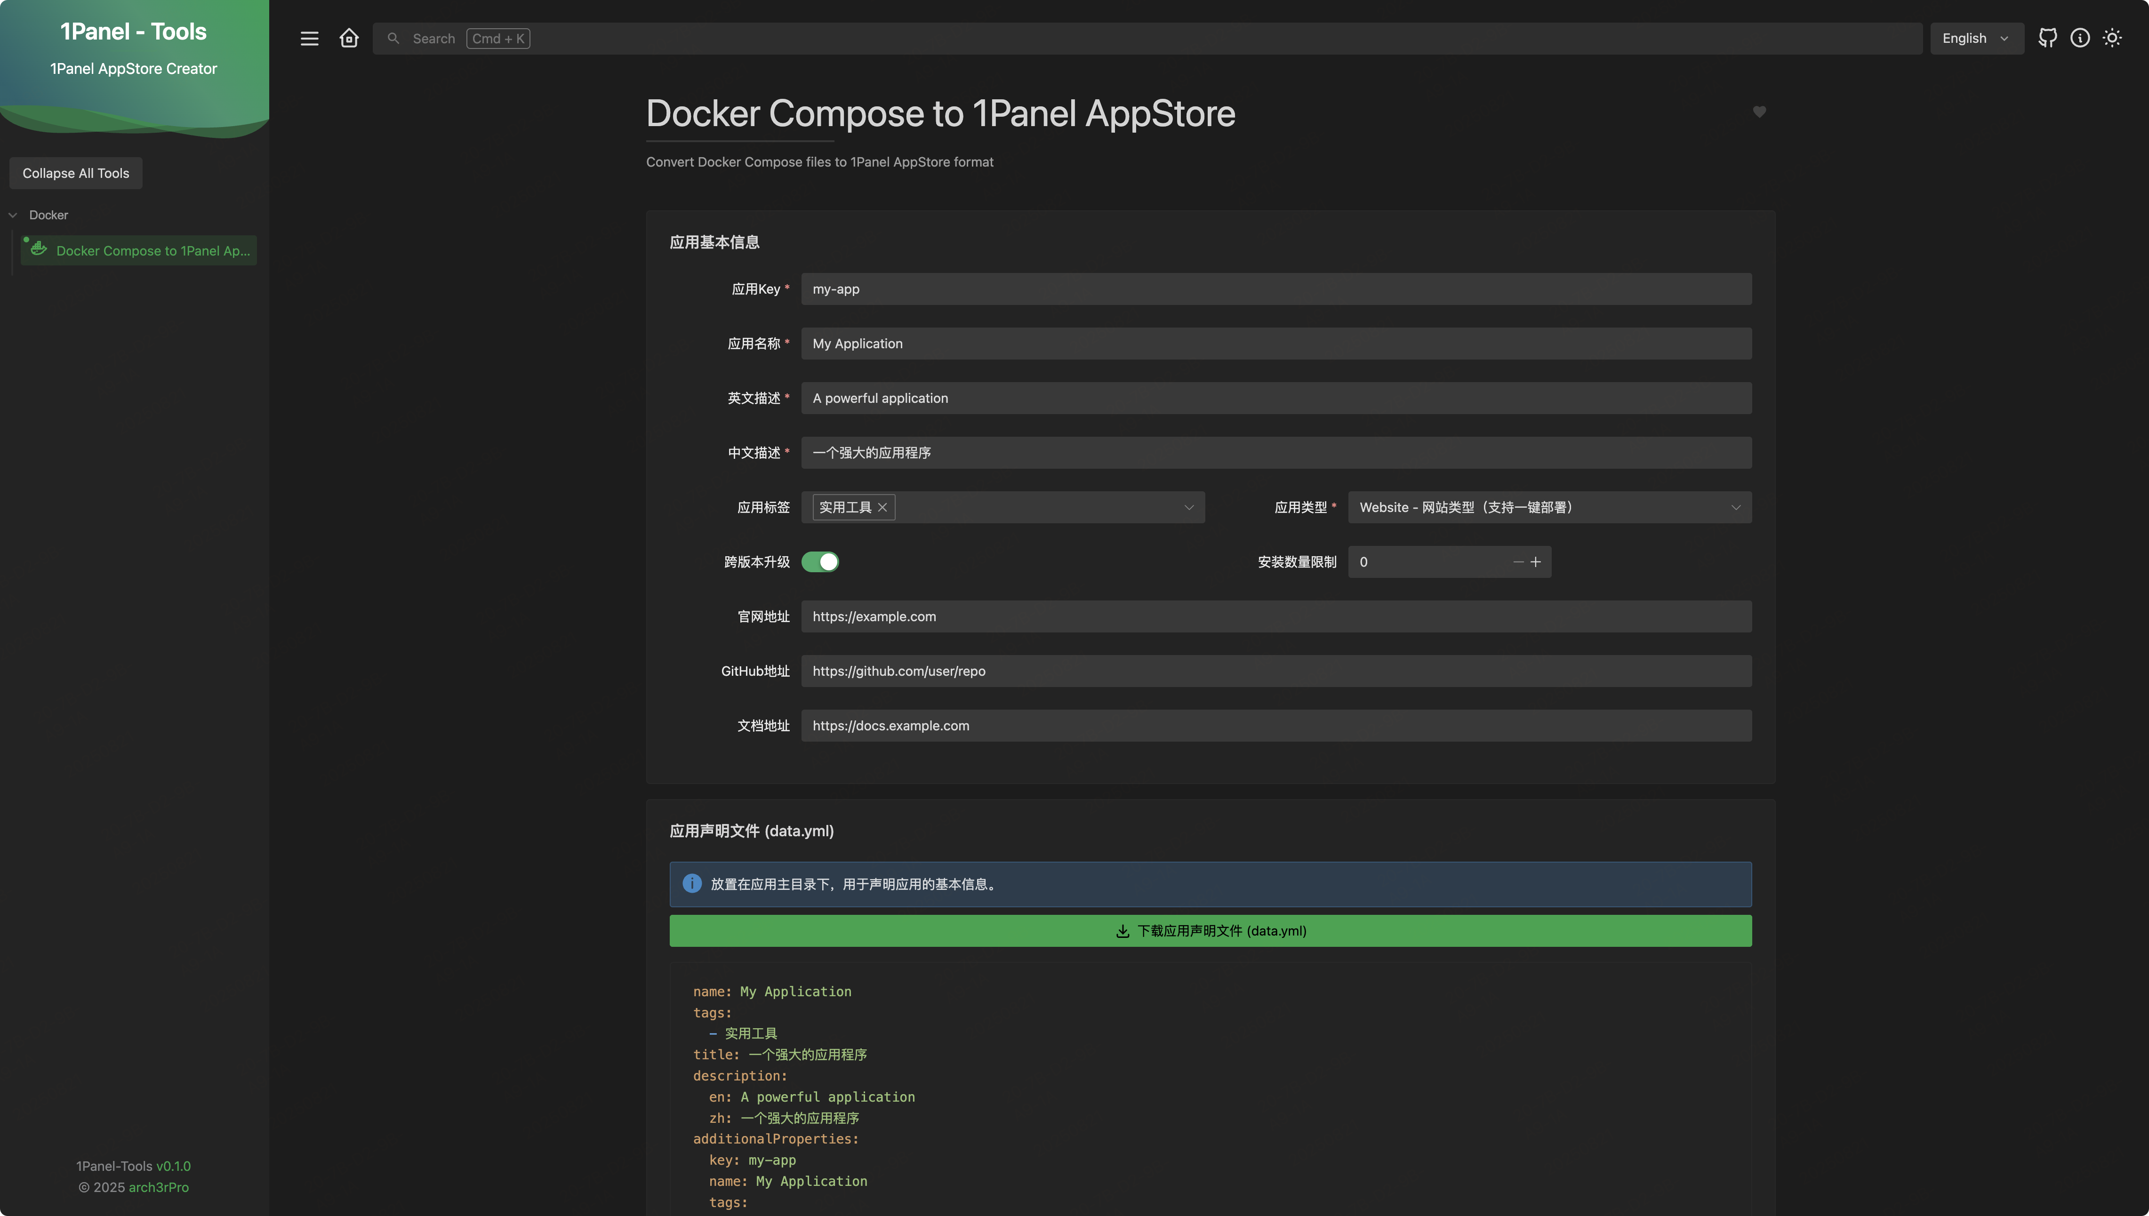Click the 应用Key input field

[x=1275, y=289]
